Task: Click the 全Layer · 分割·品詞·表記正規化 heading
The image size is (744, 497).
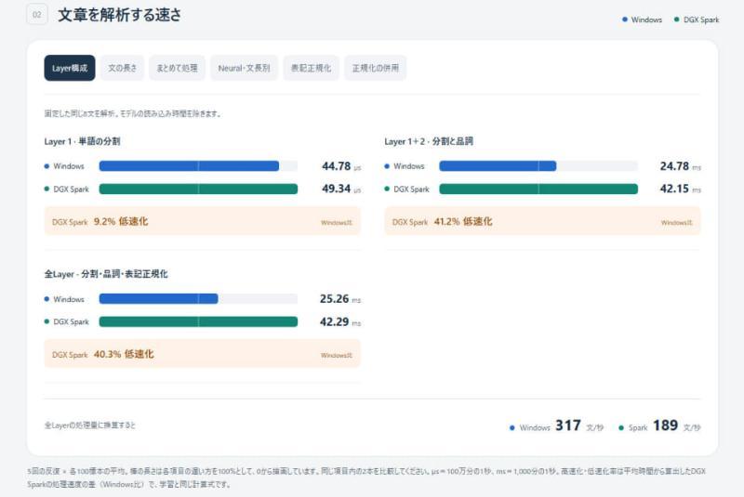Action: coord(106,274)
